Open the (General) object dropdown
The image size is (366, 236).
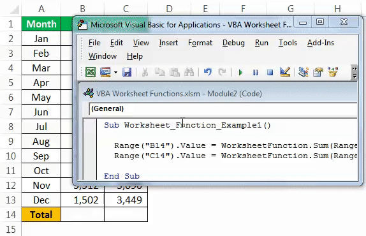[223, 109]
